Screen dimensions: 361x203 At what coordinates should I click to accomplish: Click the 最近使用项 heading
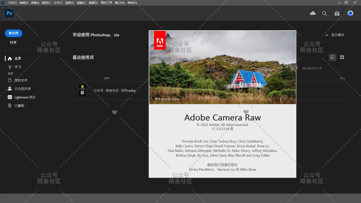click(x=83, y=57)
